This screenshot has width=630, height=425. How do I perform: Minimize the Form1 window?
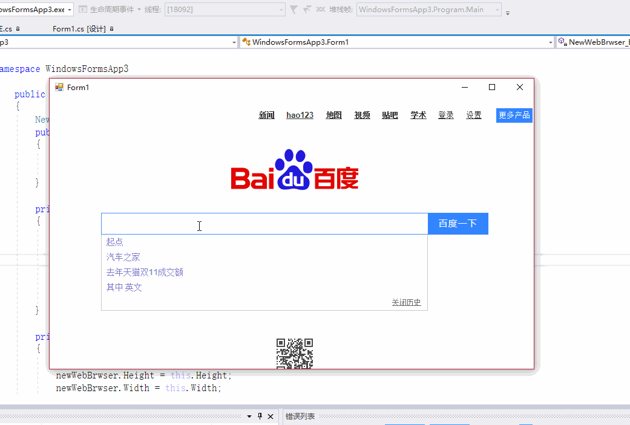(465, 87)
